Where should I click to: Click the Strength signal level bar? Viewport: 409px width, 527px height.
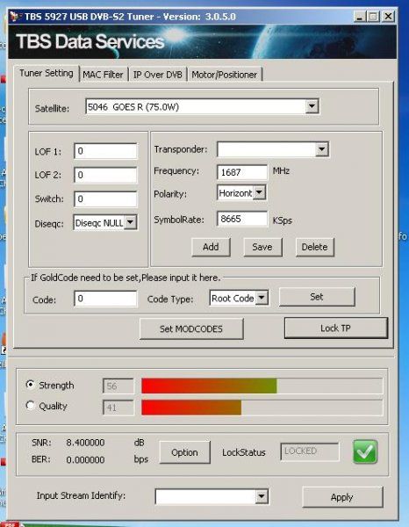[262, 386]
